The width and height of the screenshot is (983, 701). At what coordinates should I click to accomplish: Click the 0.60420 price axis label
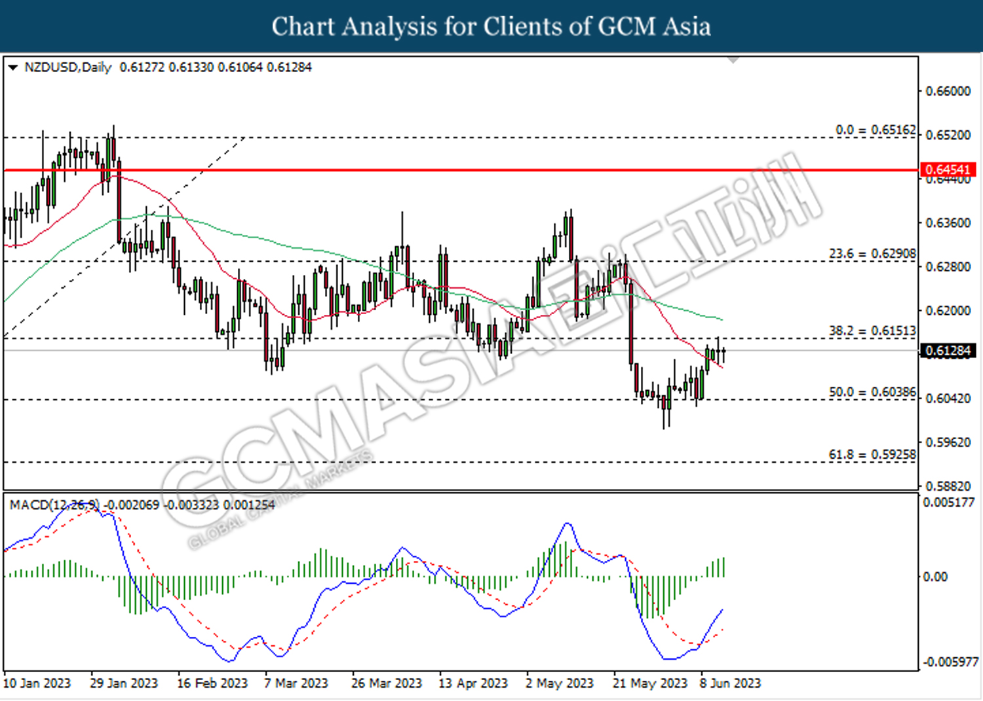(948, 399)
